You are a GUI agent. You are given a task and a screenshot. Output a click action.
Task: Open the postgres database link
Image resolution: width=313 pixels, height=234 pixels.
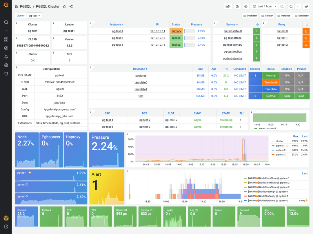click(x=141, y=76)
